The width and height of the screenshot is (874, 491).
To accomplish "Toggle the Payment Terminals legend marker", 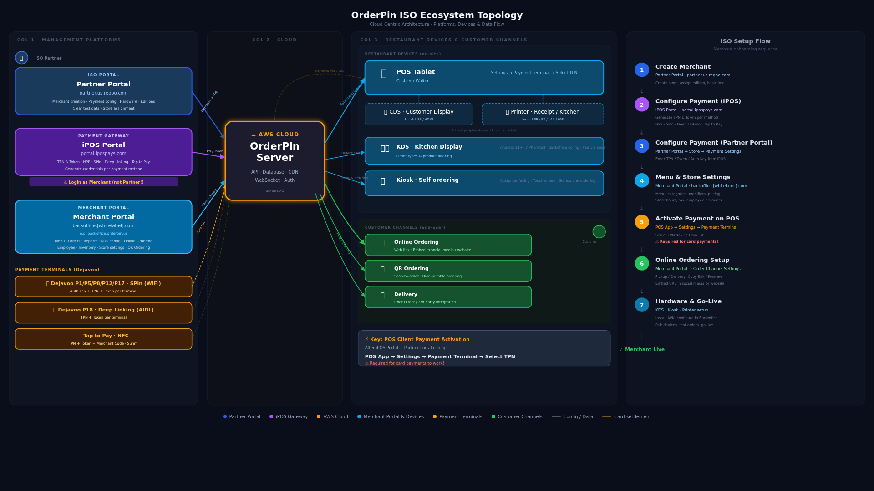I will tap(434, 416).
